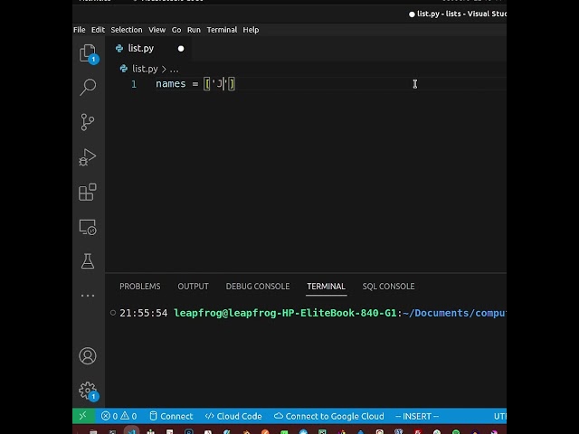Open the Edit menu

tap(98, 30)
